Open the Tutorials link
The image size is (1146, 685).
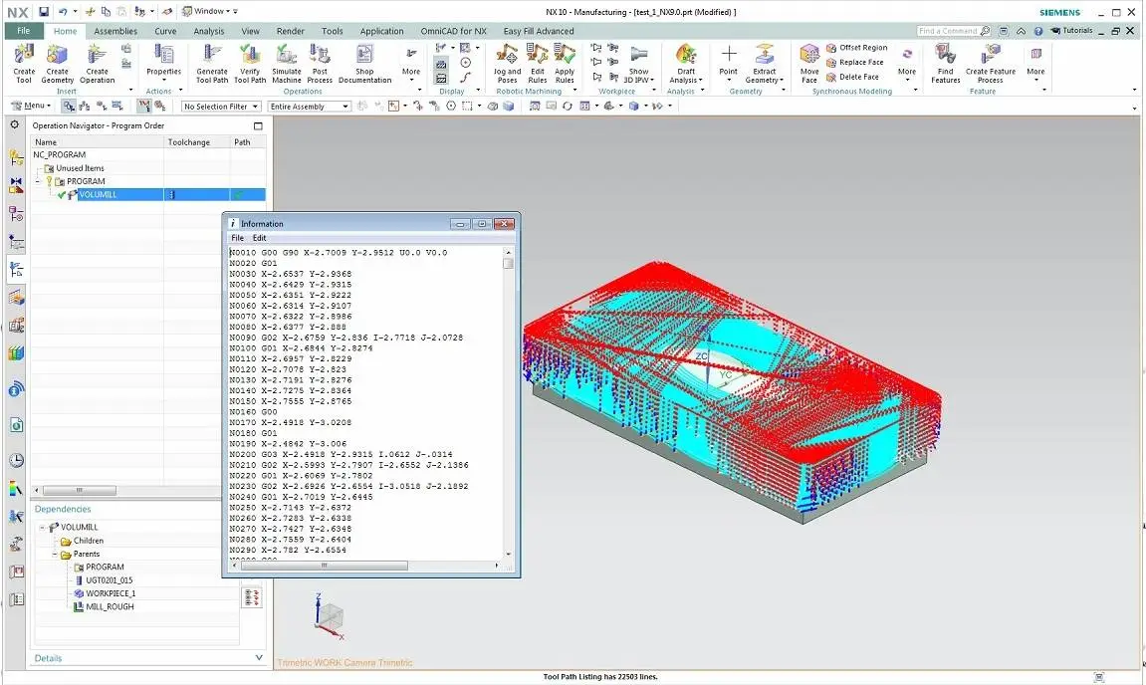(x=1072, y=31)
